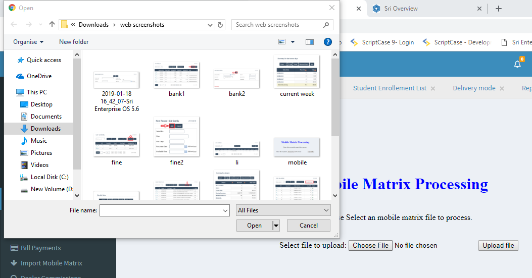
Task: Click the search magnifier in search box
Action: point(326,25)
